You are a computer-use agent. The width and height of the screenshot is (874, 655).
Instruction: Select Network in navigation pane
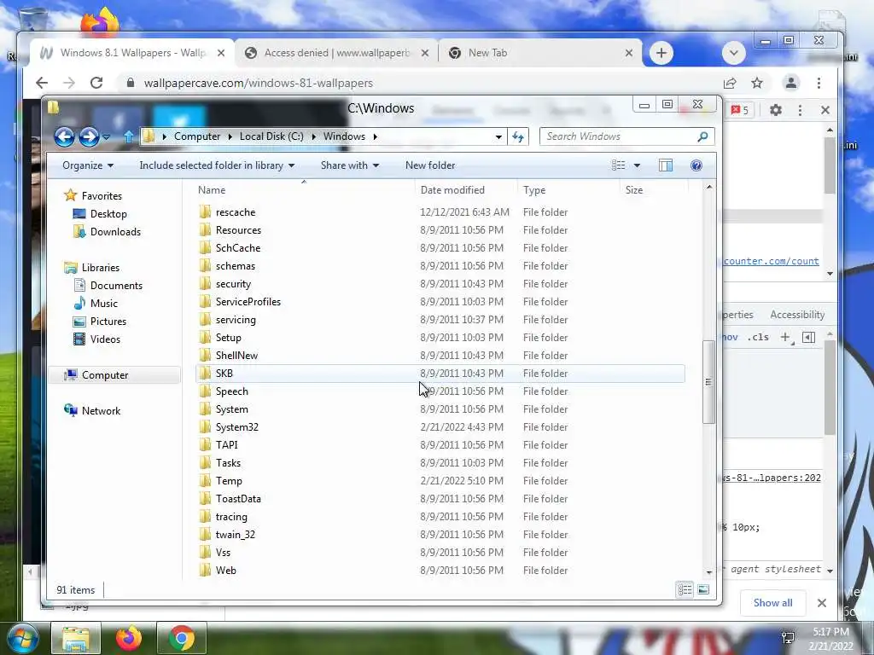tap(101, 411)
